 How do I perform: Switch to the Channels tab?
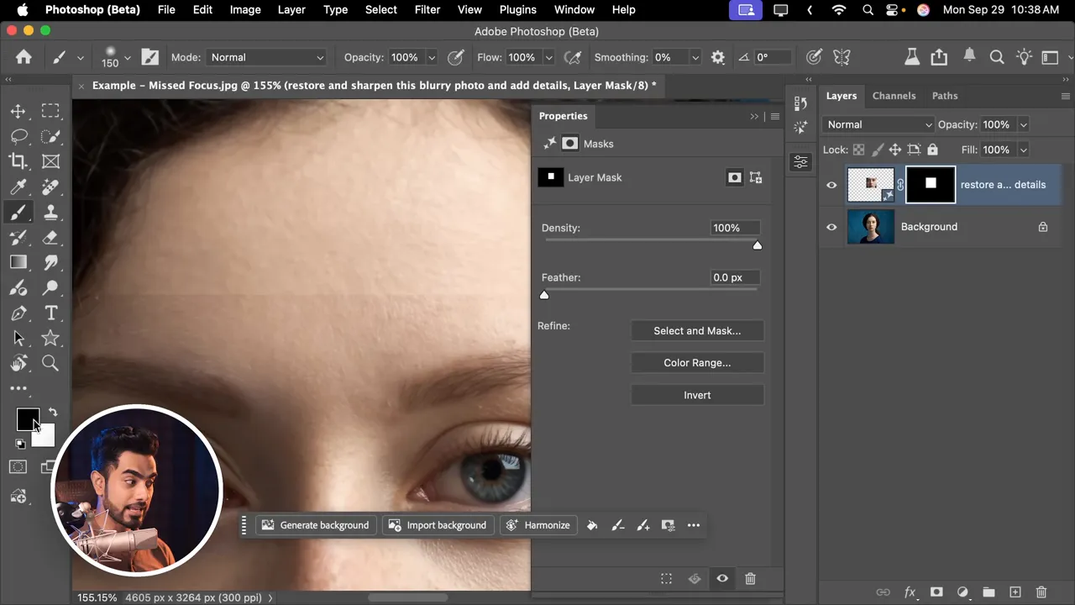pyautogui.click(x=894, y=96)
